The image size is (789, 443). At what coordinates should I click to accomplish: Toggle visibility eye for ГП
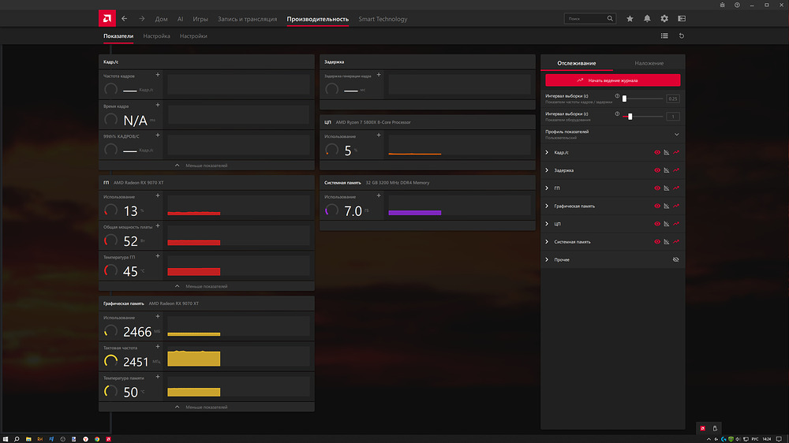[x=657, y=188]
